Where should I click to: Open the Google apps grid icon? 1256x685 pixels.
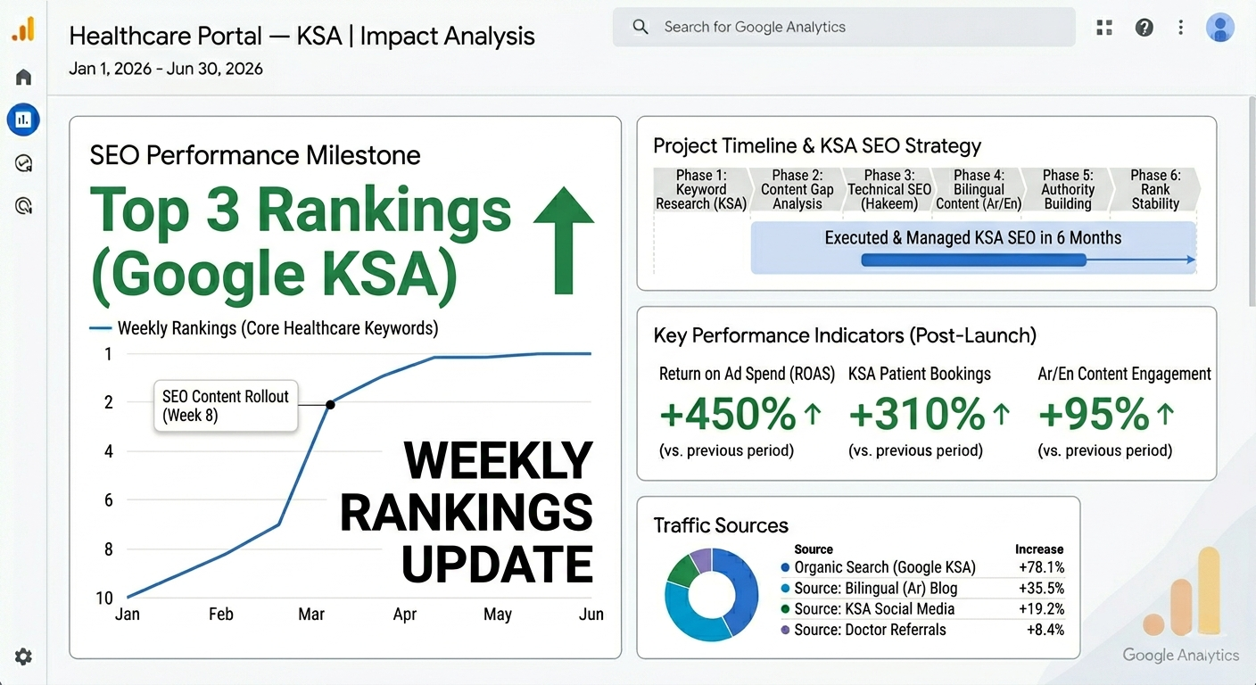click(x=1104, y=28)
